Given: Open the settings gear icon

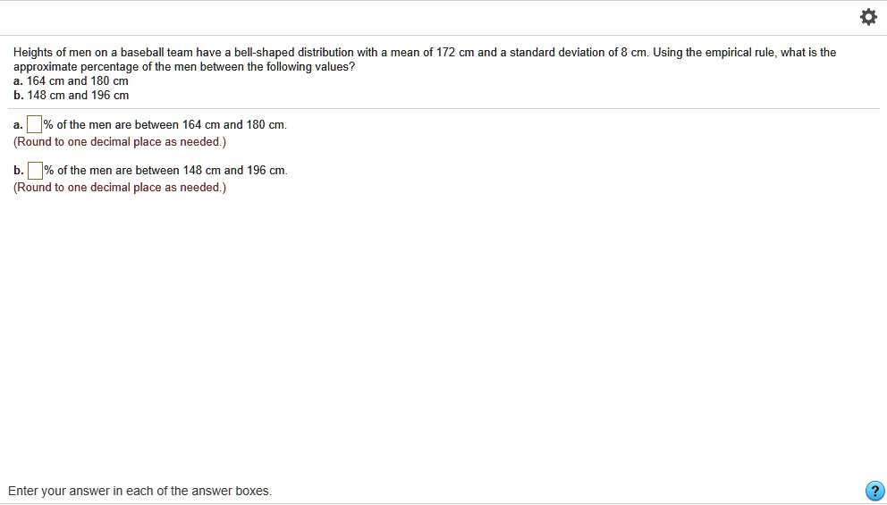Looking at the screenshot, I should [867, 18].
